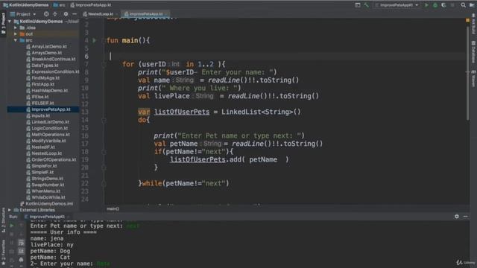Click "petName: Dog" console output line
477x268 pixels.
[x=50, y=251]
